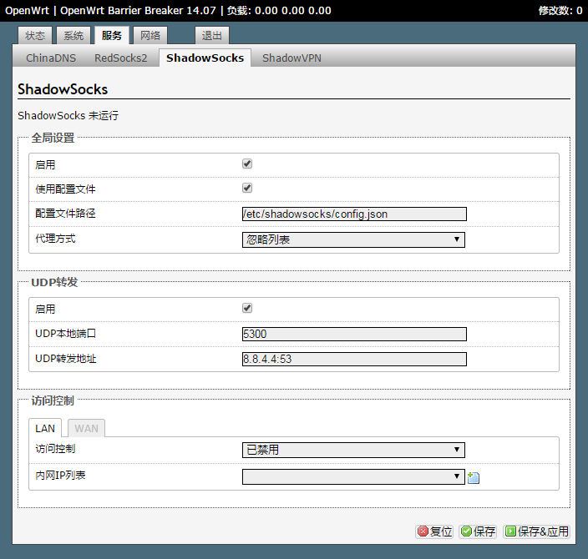
Task: Open the 内网IP列表 dropdown
Action: (353, 476)
